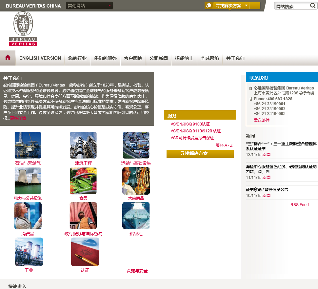Click the 发送邮件 link

pos(261,120)
